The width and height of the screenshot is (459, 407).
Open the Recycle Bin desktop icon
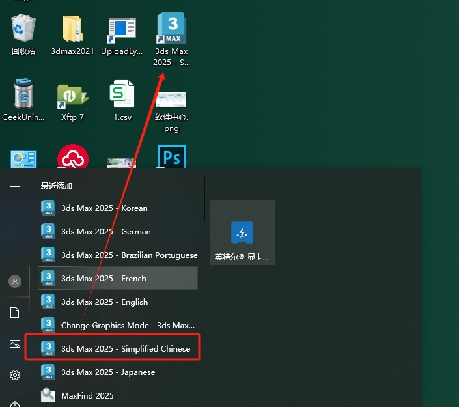pyautogui.click(x=23, y=35)
